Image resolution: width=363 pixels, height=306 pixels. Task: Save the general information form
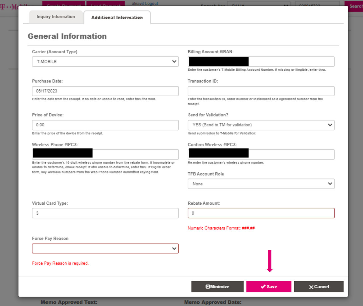pos(269,287)
